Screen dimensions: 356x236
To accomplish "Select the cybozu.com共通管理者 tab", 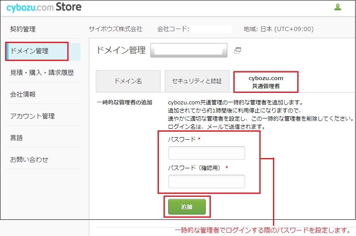I will click(266, 82).
